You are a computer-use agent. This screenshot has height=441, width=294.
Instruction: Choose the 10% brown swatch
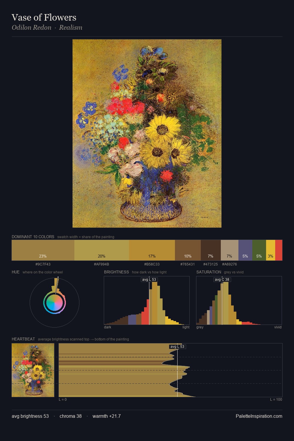click(x=188, y=250)
